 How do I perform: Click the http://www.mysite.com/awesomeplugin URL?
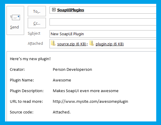pyautogui.click(x=90, y=101)
